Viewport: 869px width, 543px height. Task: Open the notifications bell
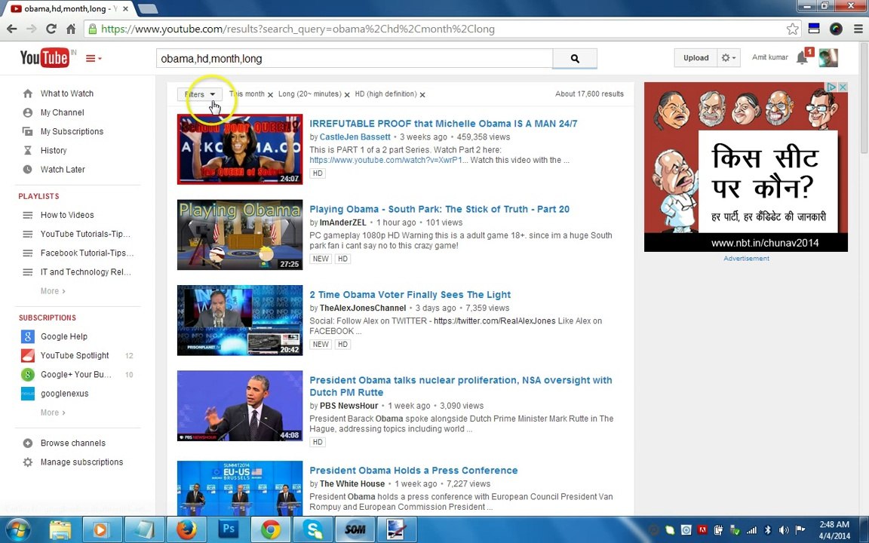click(x=802, y=57)
